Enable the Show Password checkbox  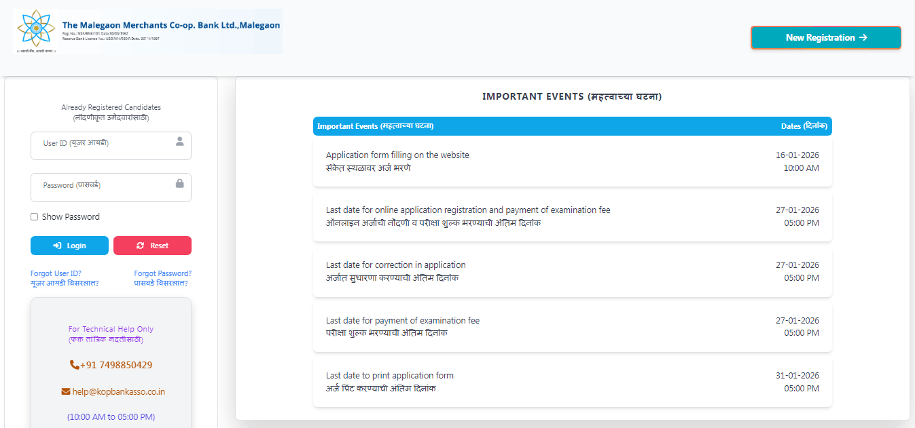tap(35, 217)
